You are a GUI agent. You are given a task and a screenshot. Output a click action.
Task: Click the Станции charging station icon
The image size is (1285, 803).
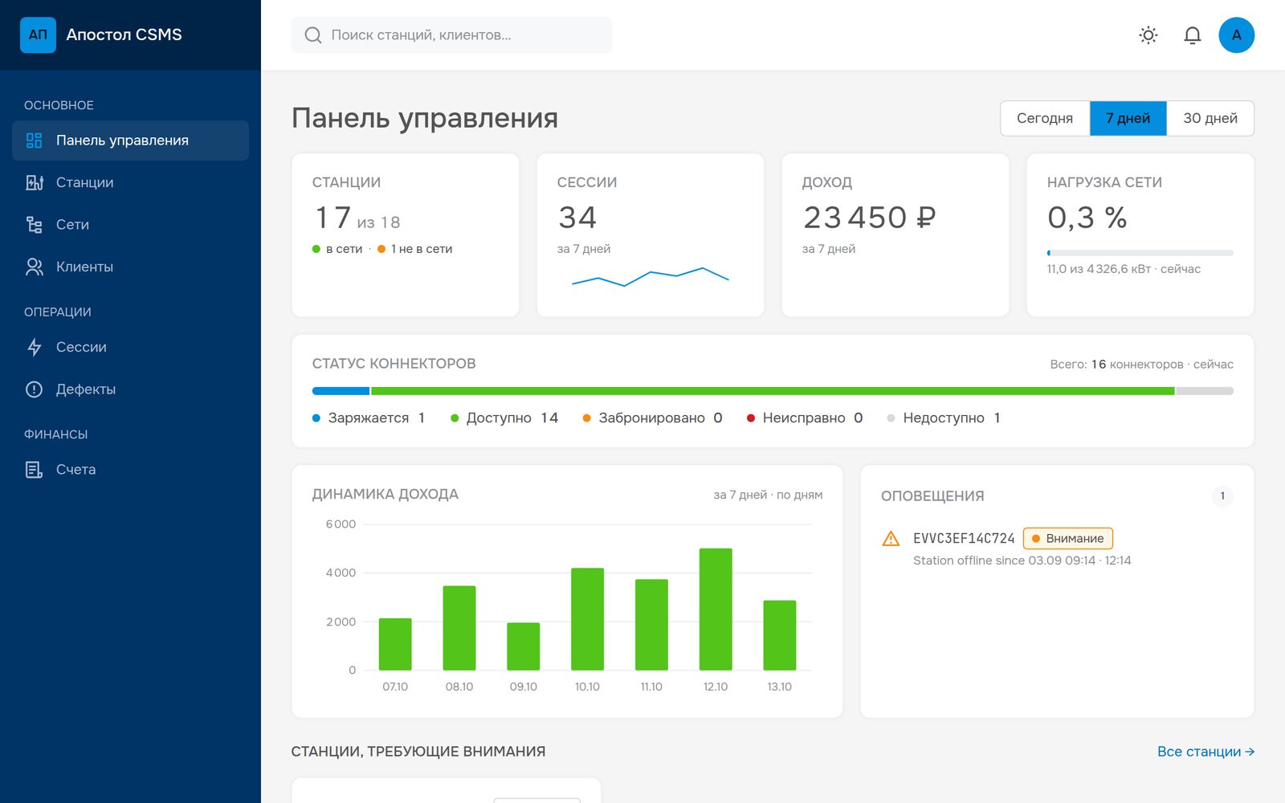pos(34,182)
